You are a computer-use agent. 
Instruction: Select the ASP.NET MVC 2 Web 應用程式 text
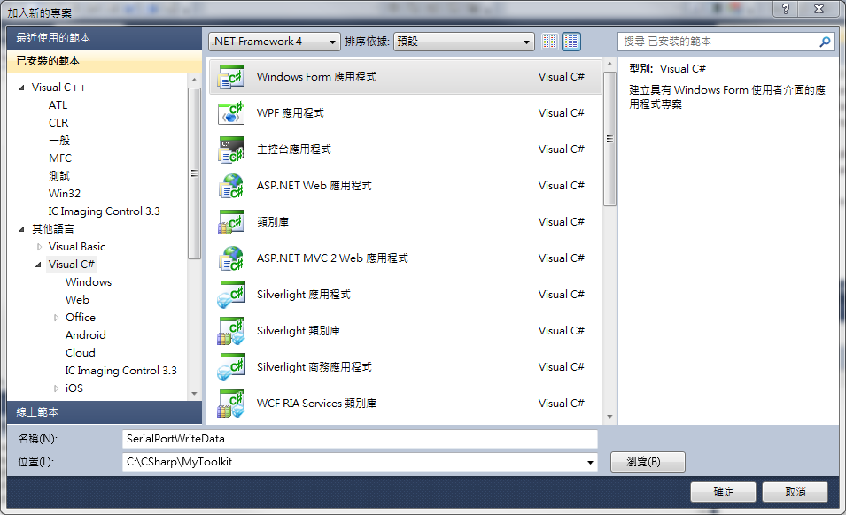click(332, 258)
